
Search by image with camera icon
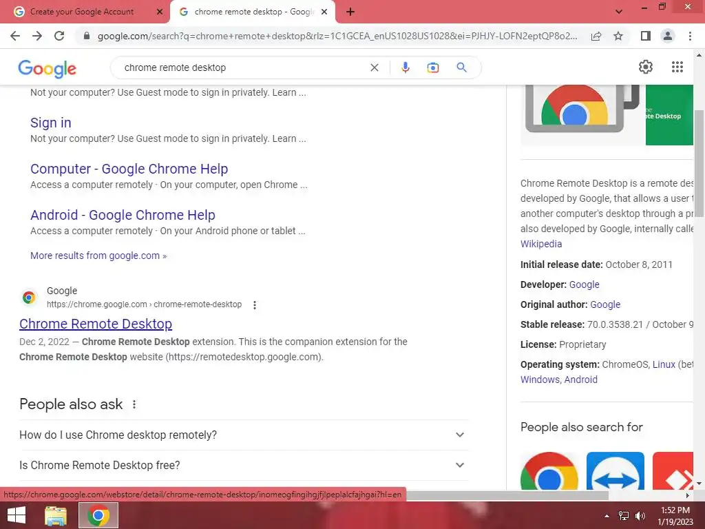pos(432,68)
